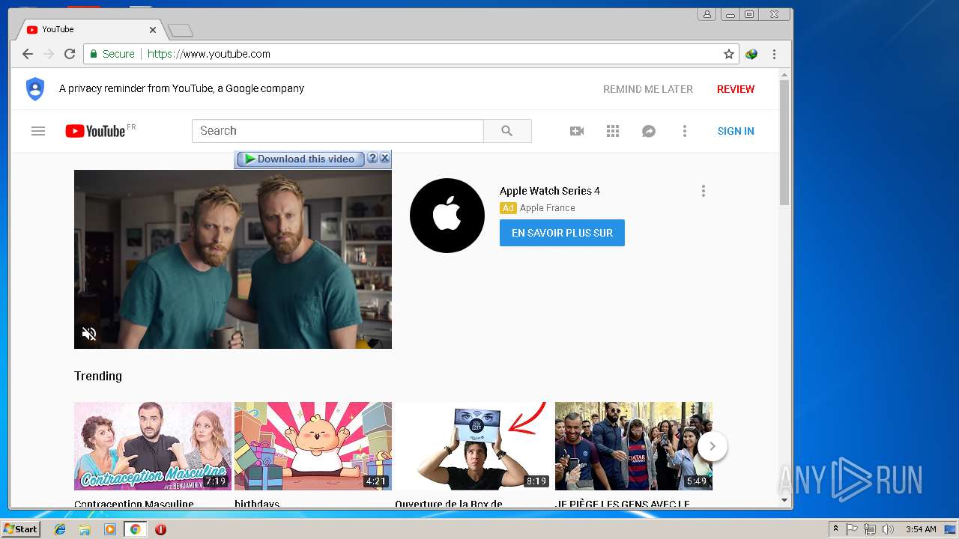959x539 pixels.
Task: Click Apple France advertiser name
Action: tap(548, 208)
